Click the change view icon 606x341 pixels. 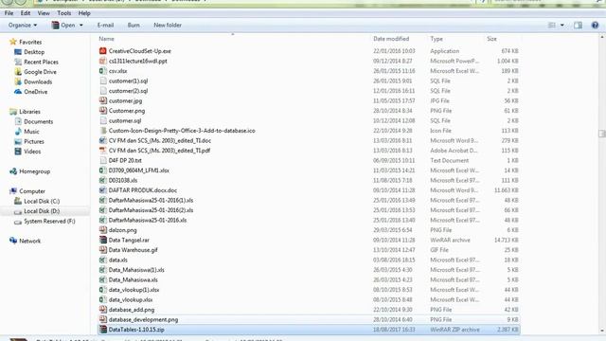click(552, 26)
